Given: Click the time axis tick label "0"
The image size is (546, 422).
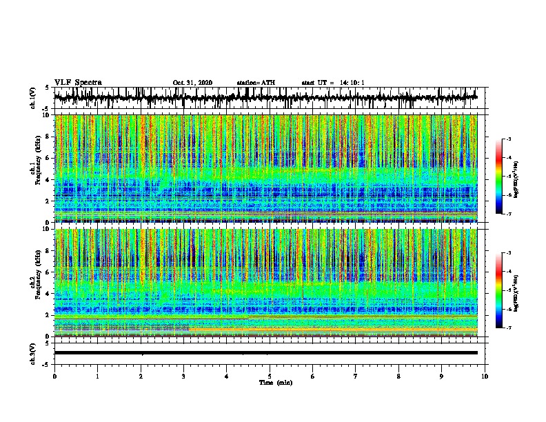Looking at the screenshot, I should [54, 376].
